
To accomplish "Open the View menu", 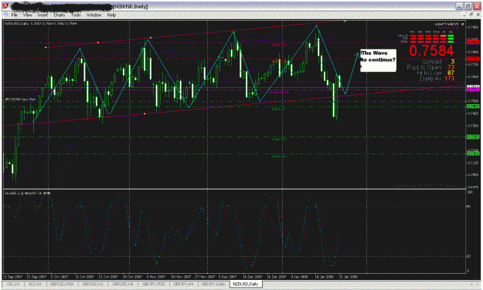I will tap(27, 15).
